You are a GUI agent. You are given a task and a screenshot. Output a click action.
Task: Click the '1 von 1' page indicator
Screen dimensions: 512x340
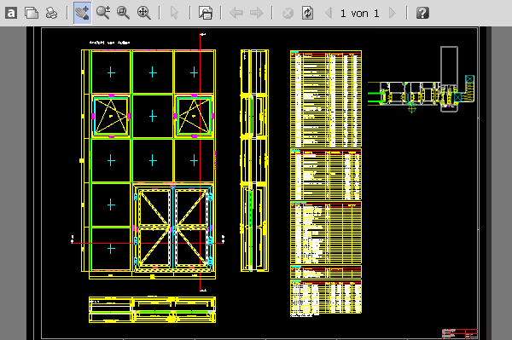[360, 14]
